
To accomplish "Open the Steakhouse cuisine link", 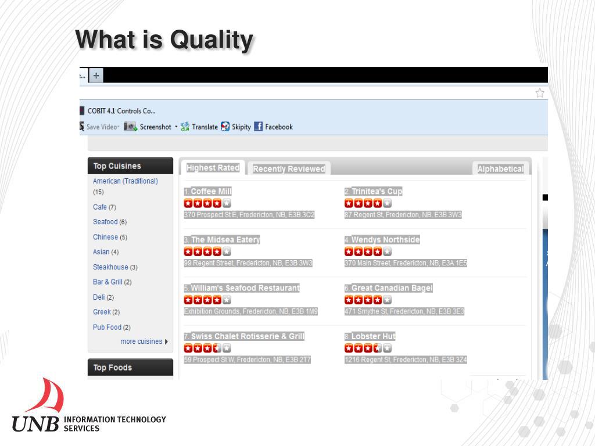I will tap(110, 267).
